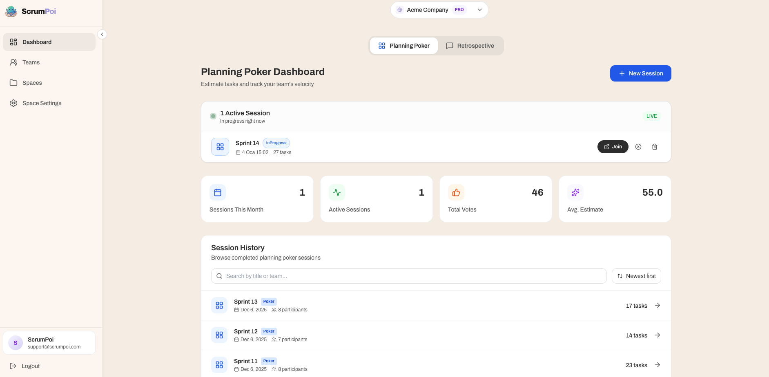Click the ScrumPoi octopus logo

coord(11,11)
